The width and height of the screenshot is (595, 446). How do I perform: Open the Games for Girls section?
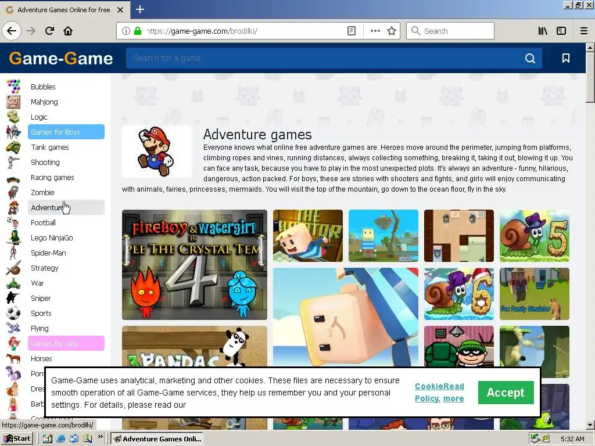tap(66, 344)
